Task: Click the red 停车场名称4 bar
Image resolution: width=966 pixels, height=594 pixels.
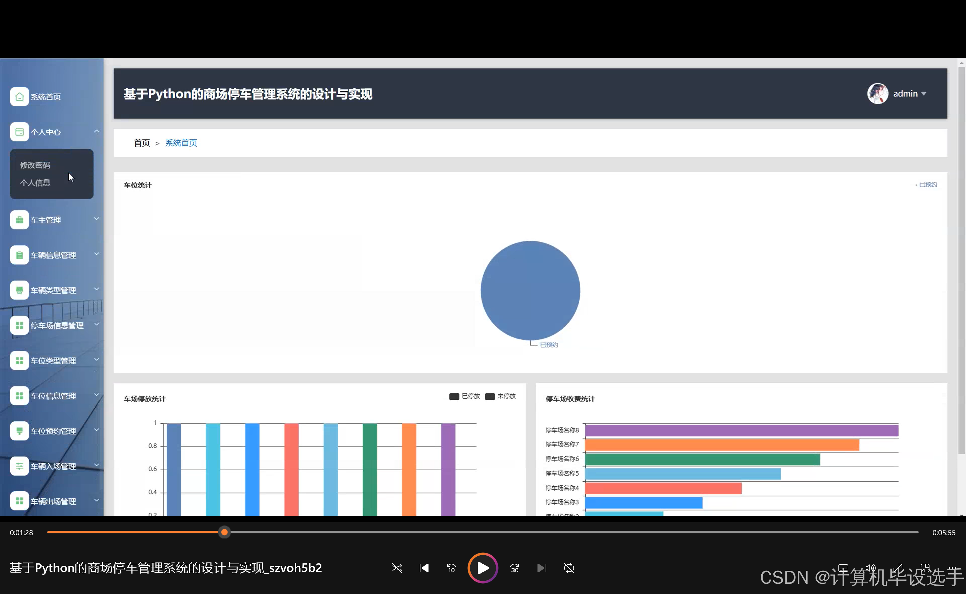Action: point(663,488)
